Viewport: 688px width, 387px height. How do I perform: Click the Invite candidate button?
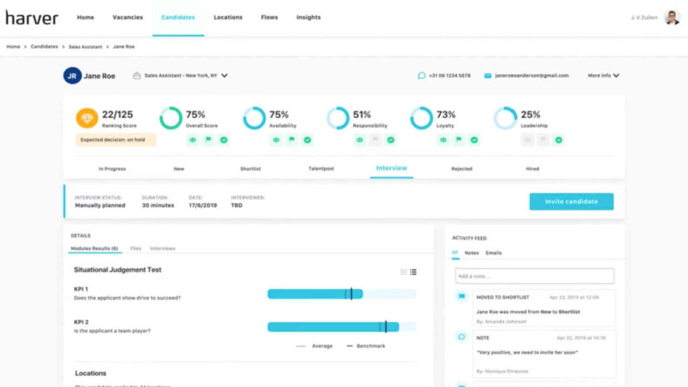tap(571, 202)
